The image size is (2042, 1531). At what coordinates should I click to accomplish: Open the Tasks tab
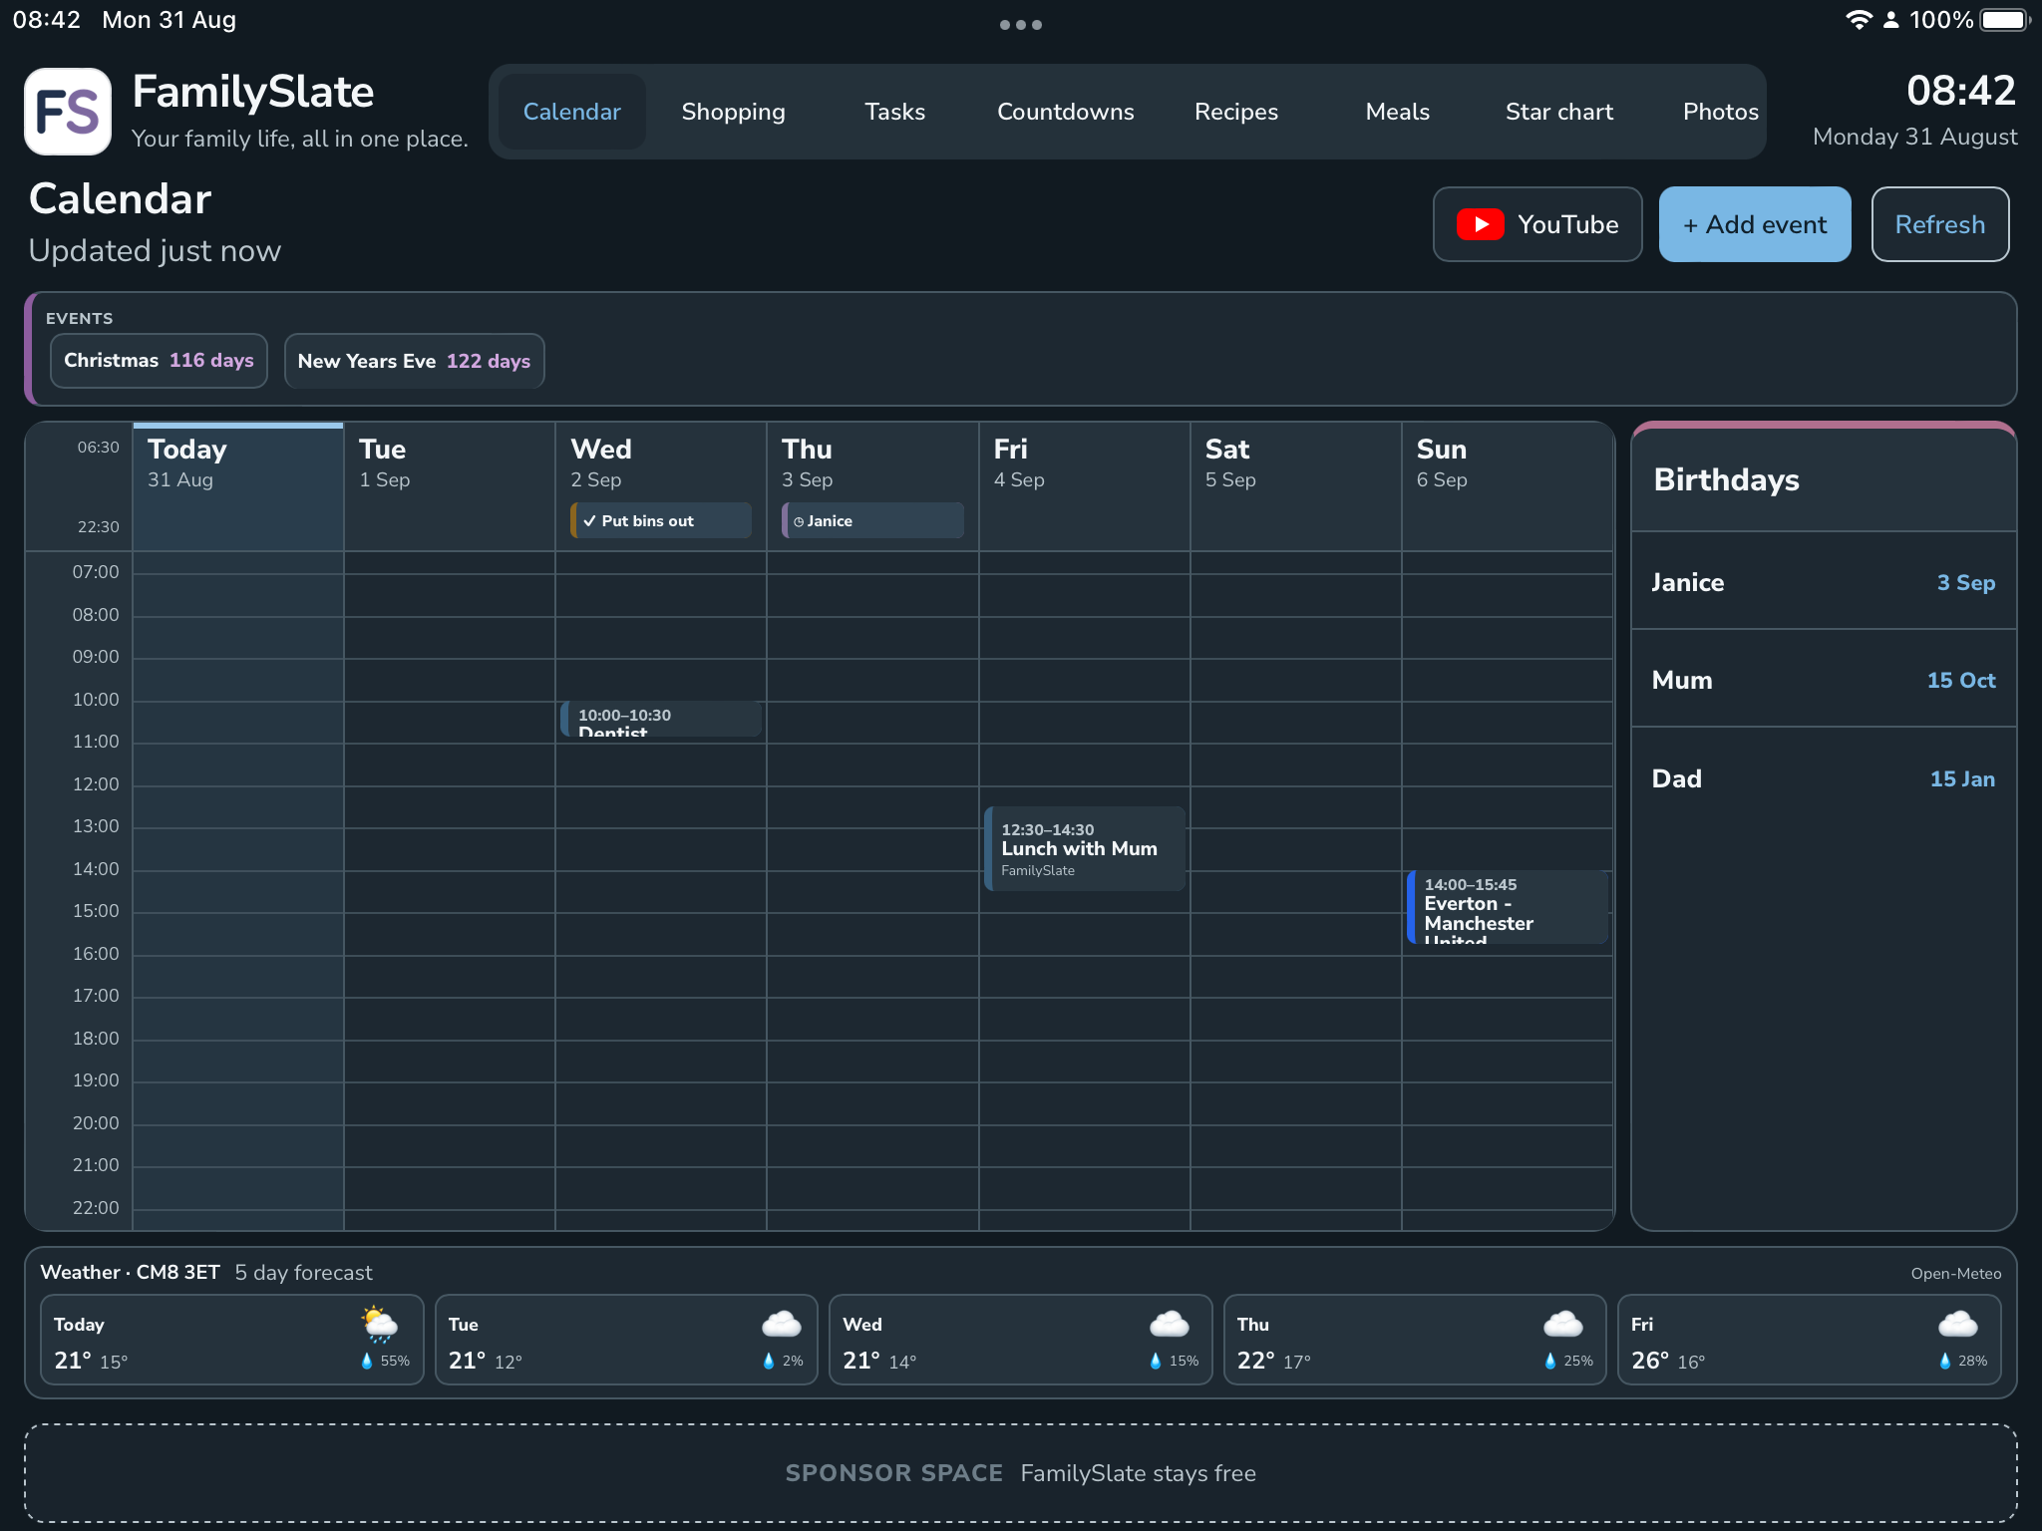(x=895, y=112)
